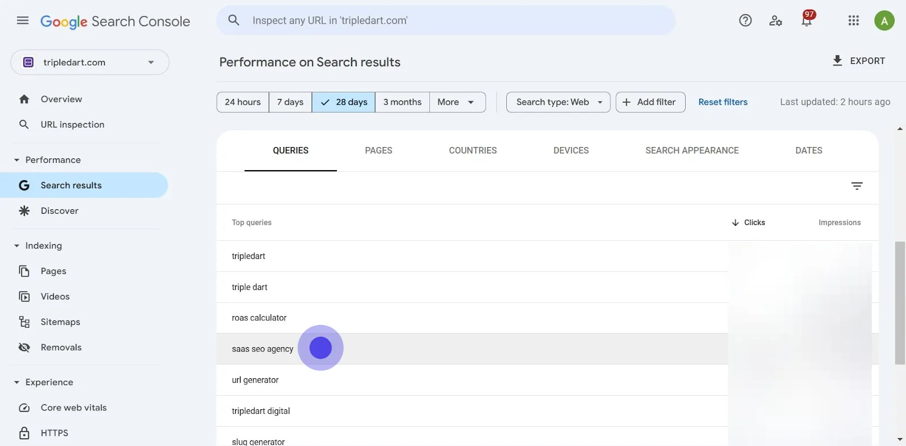The image size is (906, 446).
Task: Focus the Inspect any URL field
Action: 446,20
